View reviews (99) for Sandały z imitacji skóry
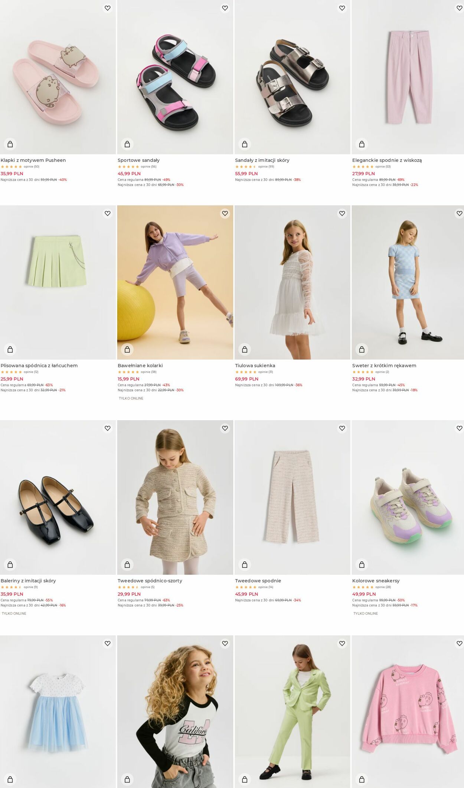The image size is (464, 788). (x=266, y=167)
